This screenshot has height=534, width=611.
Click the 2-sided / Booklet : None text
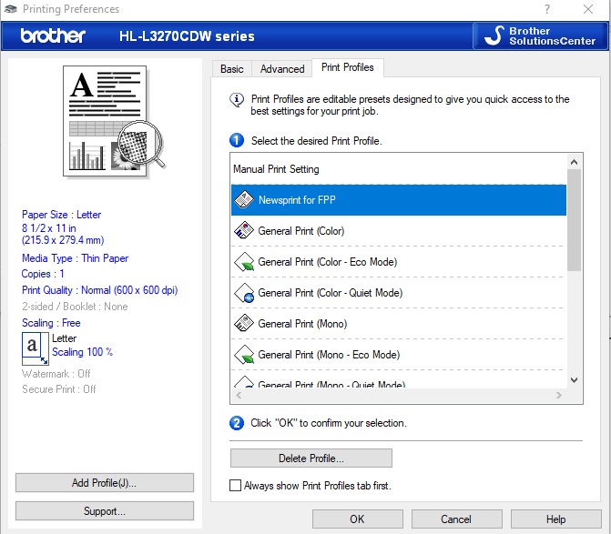[75, 307]
